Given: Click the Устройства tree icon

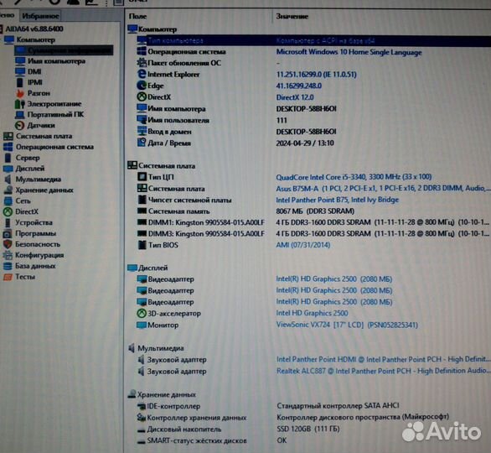Looking at the screenshot, I should pyautogui.click(x=8, y=222).
